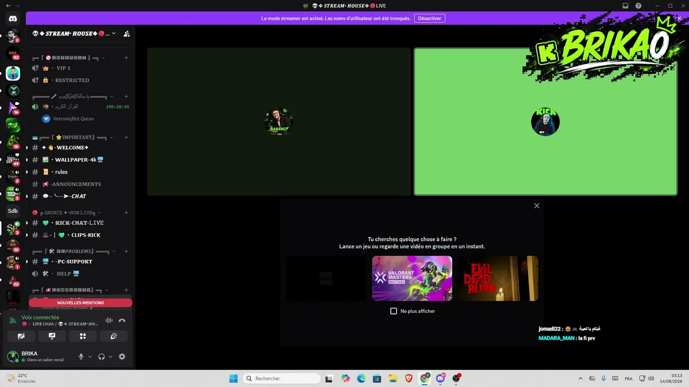Open the FOX server with 82 mentions

click(x=13, y=54)
